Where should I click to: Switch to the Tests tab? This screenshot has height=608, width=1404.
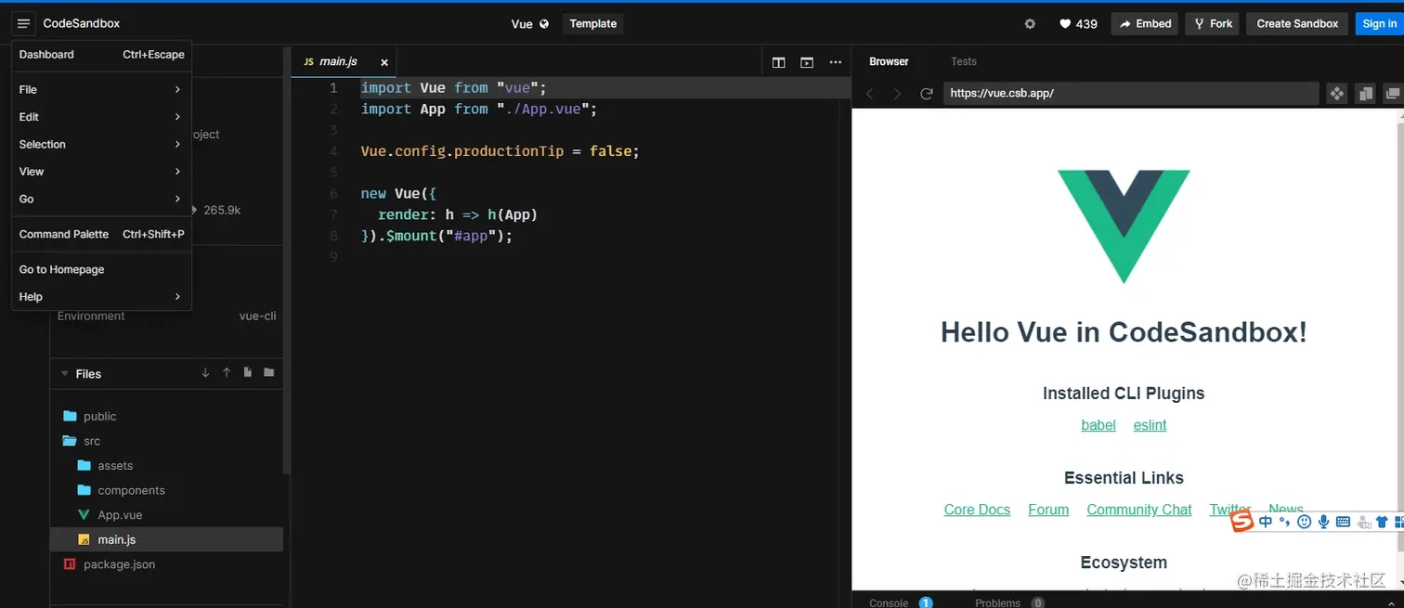964,61
